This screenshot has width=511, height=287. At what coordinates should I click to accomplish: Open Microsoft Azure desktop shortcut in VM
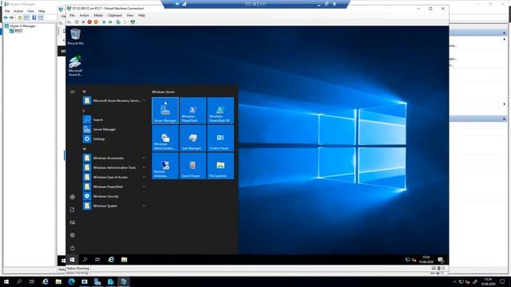[x=75, y=66]
